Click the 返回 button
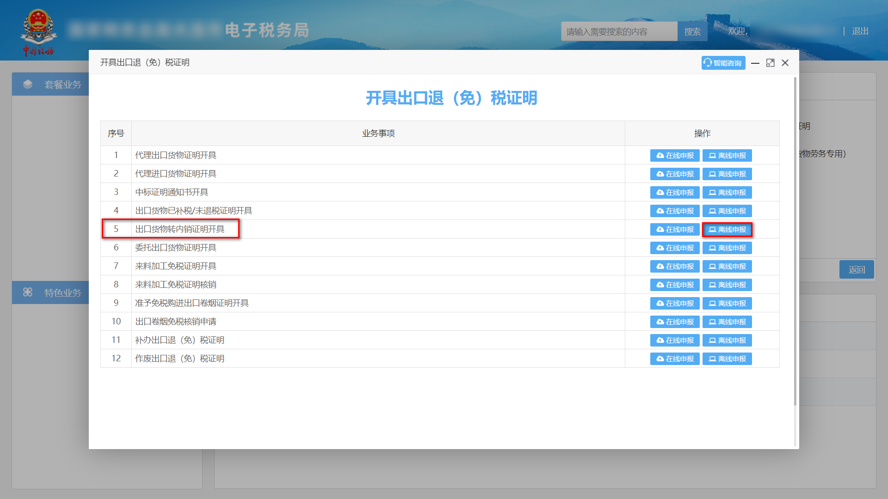 pyautogui.click(x=857, y=269)
